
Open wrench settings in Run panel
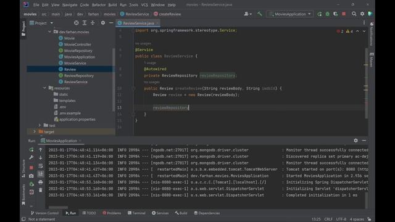(31, 158)
